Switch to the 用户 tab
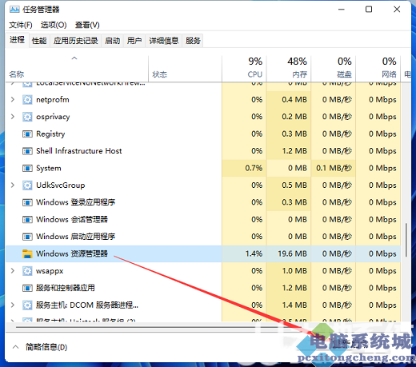 coord(134,41)
